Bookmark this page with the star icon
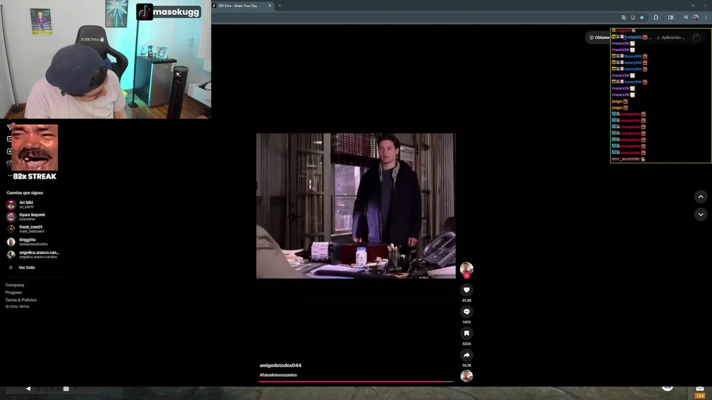Viewport: 712px width, 400px height. click(641, 17)
